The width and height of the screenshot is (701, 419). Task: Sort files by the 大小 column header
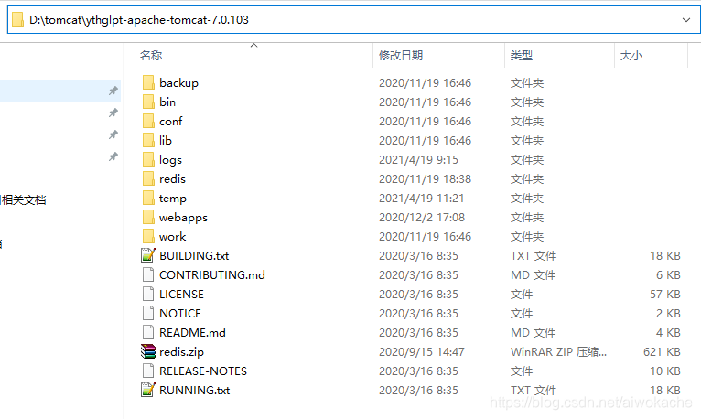point(631,56)
